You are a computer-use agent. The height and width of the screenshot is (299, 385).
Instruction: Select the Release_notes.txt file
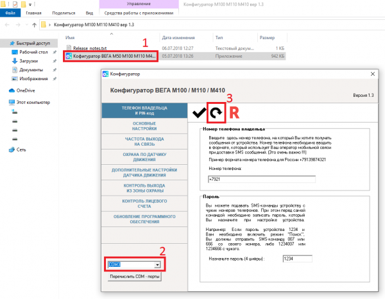click(x=90, y=48)
